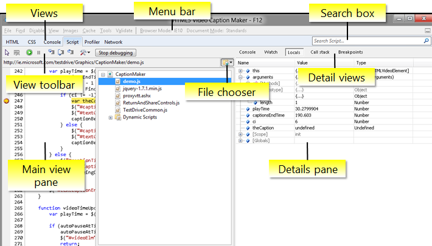Click the Step into icon
The height and width of the screenshot is (246, 432).
tap(51, 52)
